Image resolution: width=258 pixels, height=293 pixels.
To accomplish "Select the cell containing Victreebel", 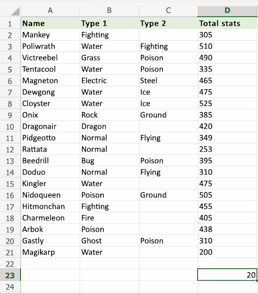I will [50, 58].
